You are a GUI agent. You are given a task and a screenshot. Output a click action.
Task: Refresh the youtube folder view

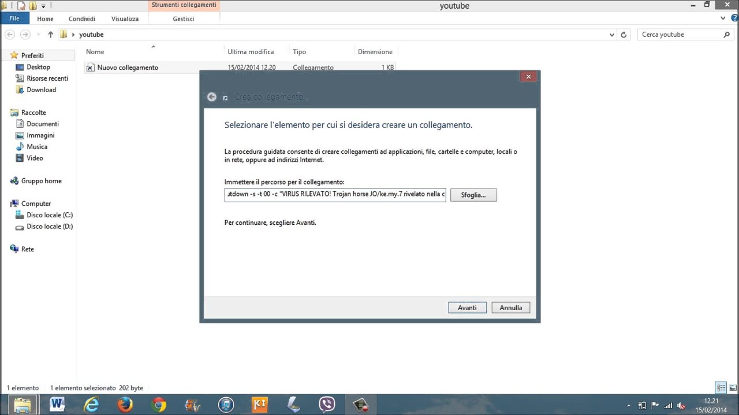624,35
